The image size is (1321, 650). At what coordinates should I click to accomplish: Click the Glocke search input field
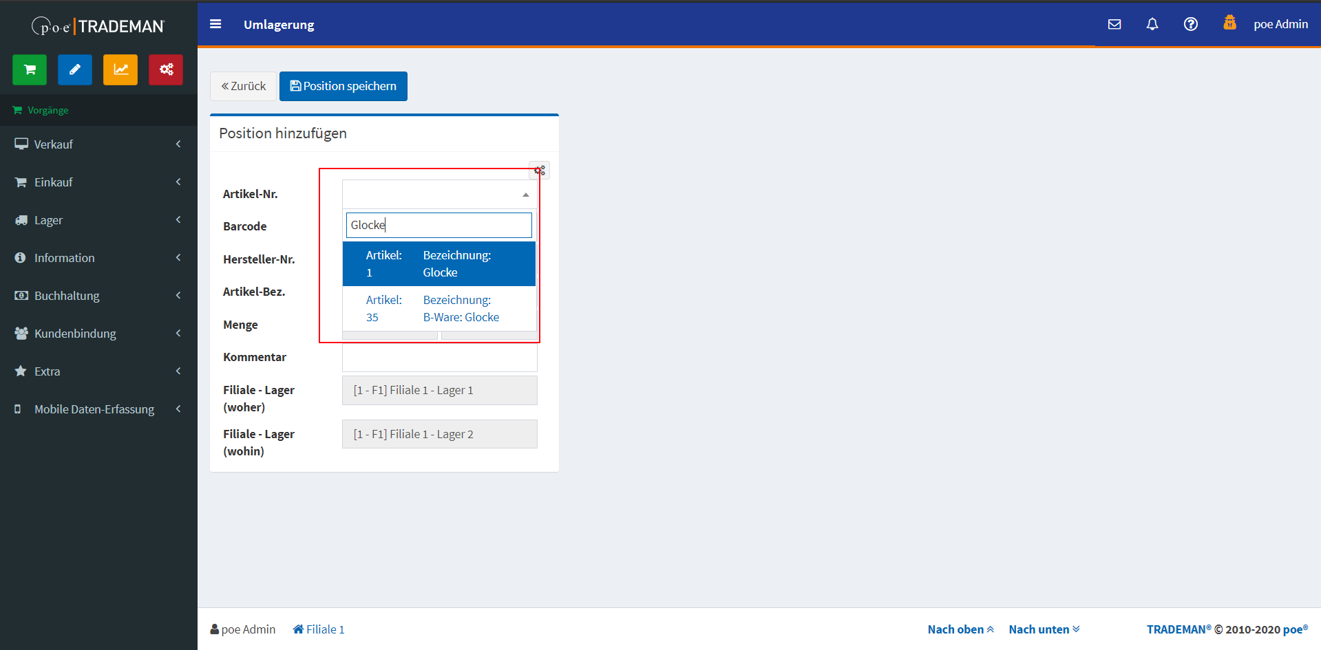point(438,225)
